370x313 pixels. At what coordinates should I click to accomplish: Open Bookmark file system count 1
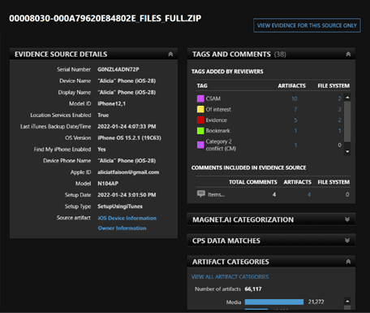tap(340, 131)
